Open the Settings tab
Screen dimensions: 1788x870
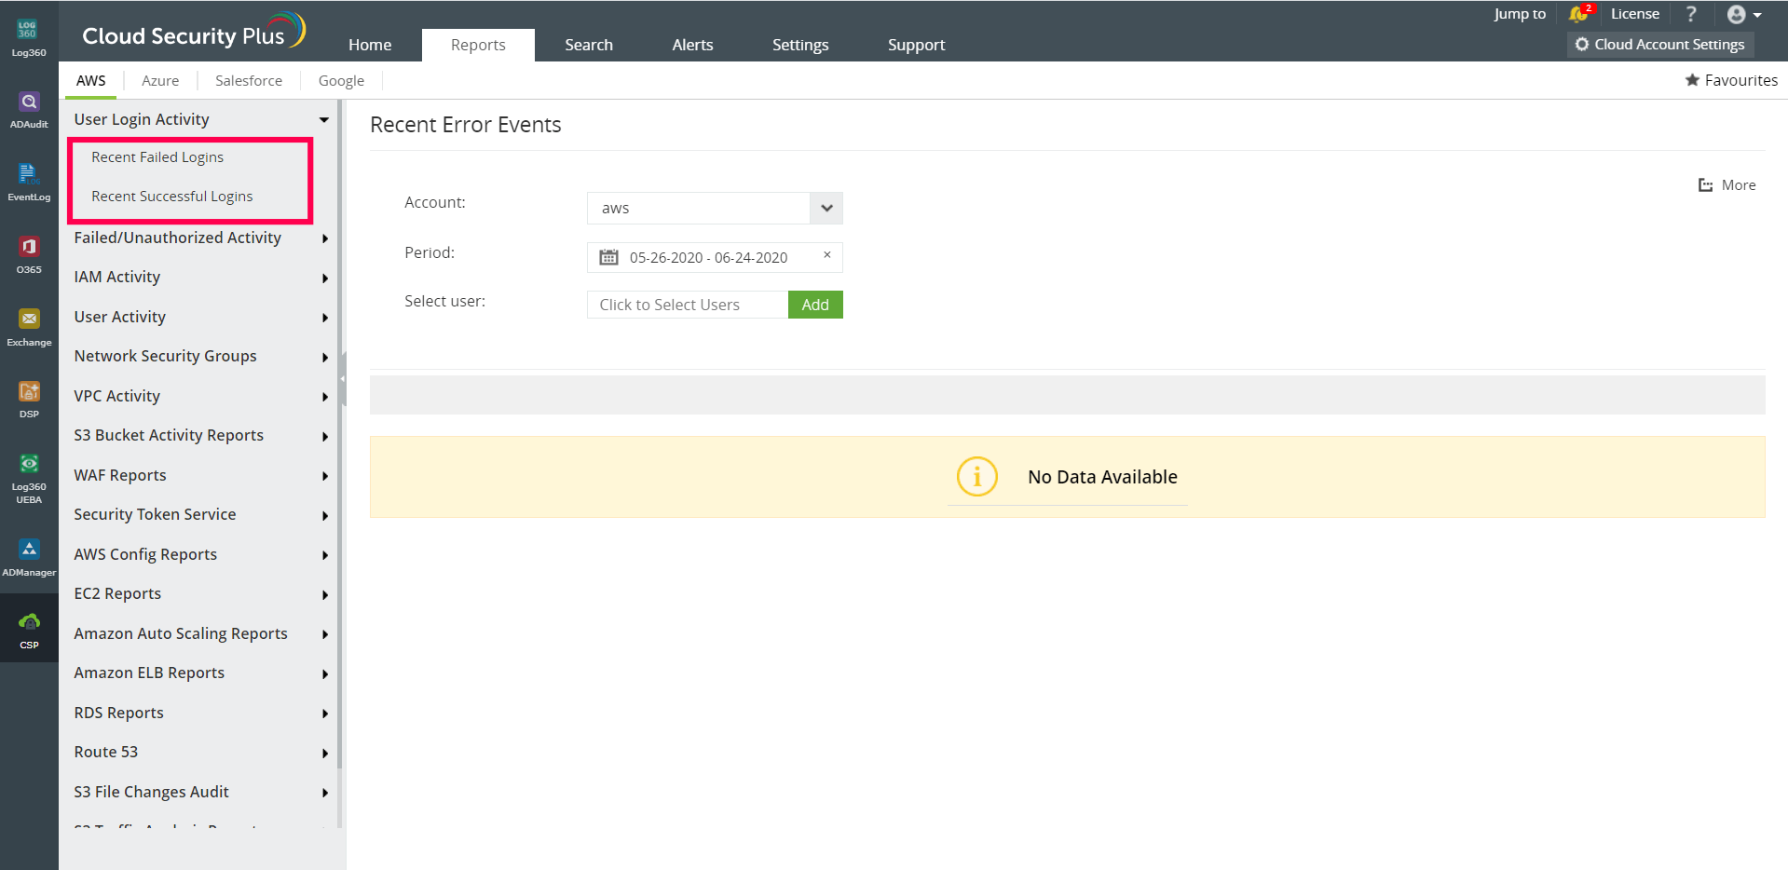pos(800,45)
